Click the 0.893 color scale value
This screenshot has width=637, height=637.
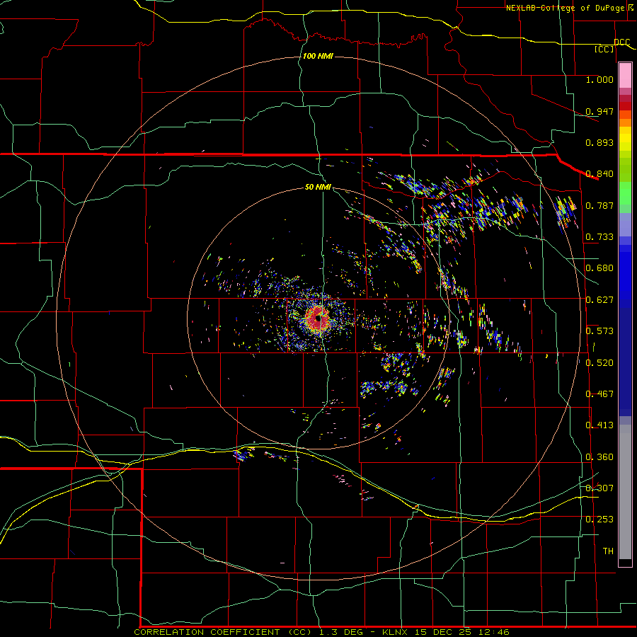coord(599,142)
